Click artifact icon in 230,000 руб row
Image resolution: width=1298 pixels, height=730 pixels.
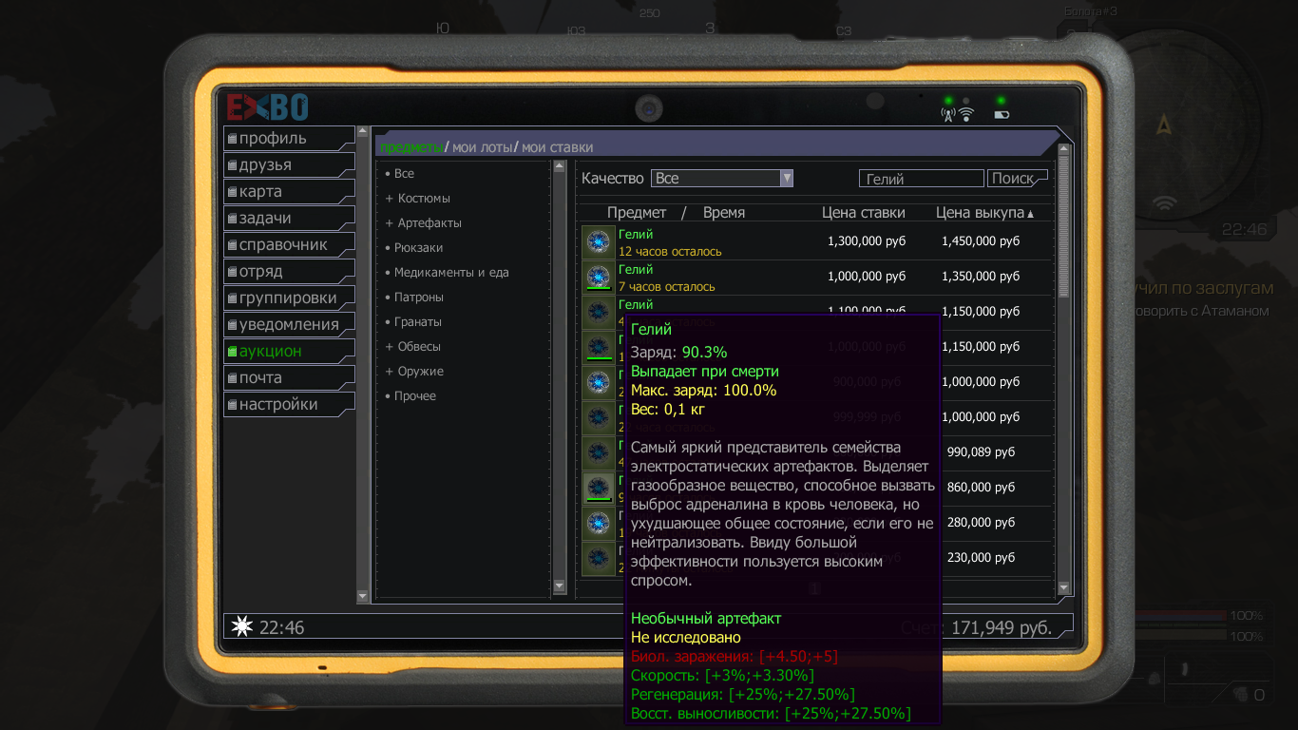point(598,559)
